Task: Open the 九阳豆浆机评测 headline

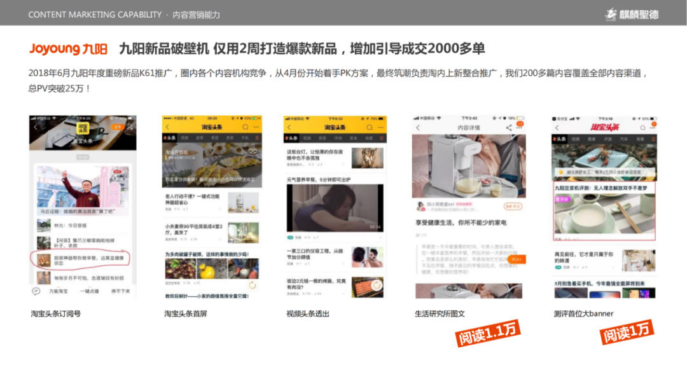Action: (x=600, y=188)
